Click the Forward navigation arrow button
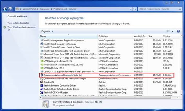Screen dimensions: 185x111 tap(10, 9)
